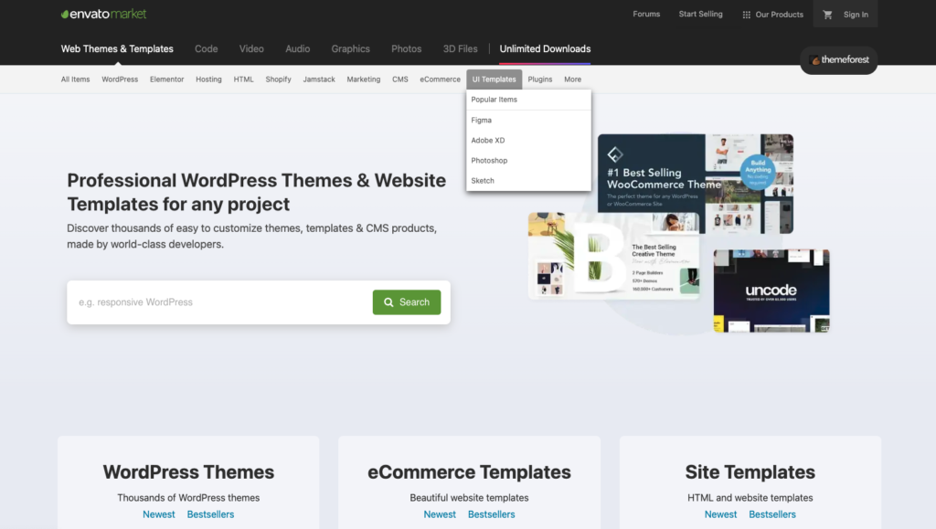Image resolution: width=936 pixels, height=529 pixels.
Task: Choose Photoshop from the dropdown
Action: click(x=528, y=161)
